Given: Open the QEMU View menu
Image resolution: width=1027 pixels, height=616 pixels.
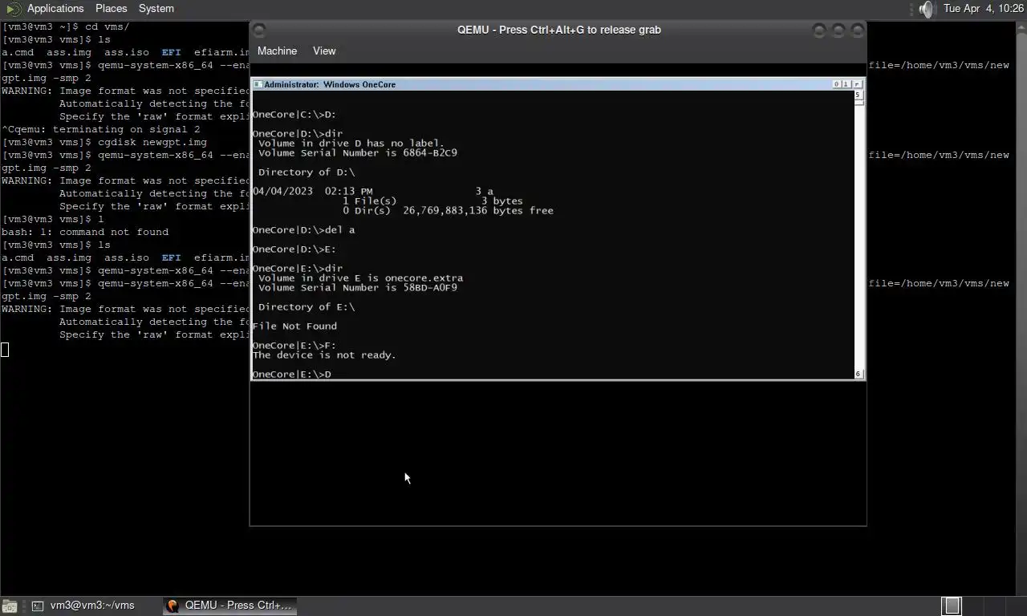Looking at the screenshot, I should pyautogui.click(x=324, y=51).
